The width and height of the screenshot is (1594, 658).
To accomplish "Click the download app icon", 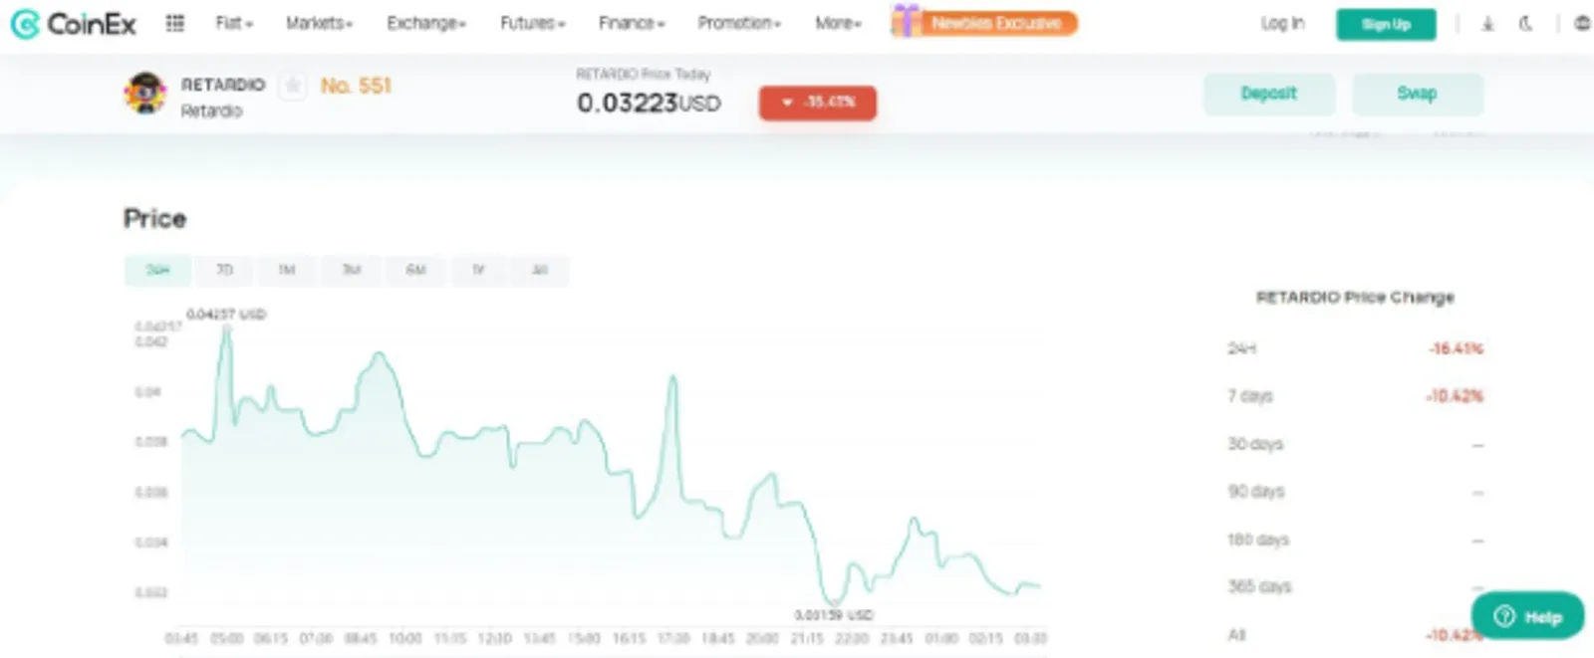I will [x=1487, y=24].
